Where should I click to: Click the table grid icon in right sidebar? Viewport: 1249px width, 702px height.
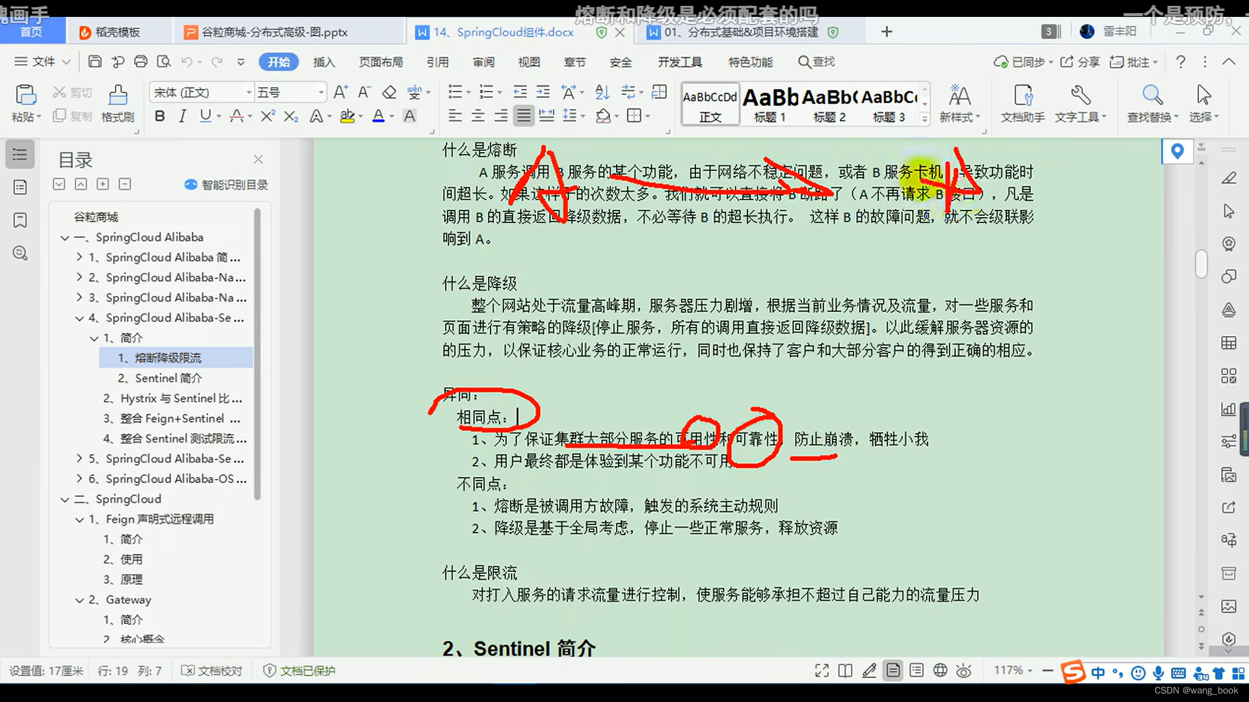point(1228,343)
